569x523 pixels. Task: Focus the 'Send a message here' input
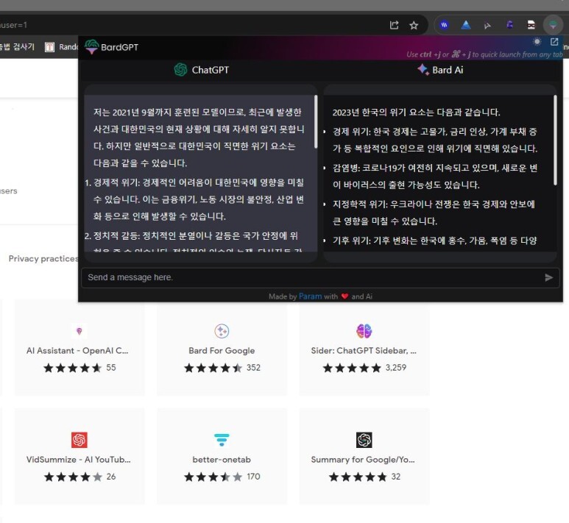click(x=320, y=277)
